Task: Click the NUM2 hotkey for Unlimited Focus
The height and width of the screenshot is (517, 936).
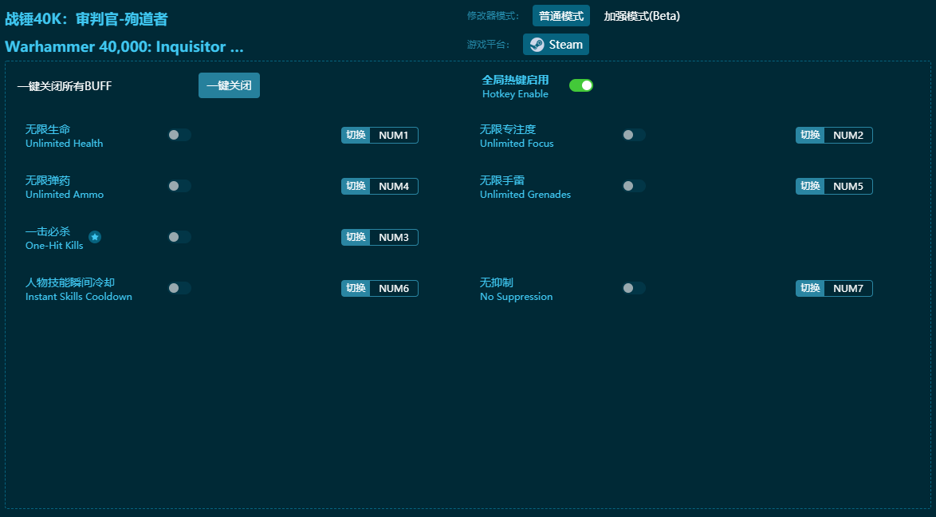Action: (848, 135)
